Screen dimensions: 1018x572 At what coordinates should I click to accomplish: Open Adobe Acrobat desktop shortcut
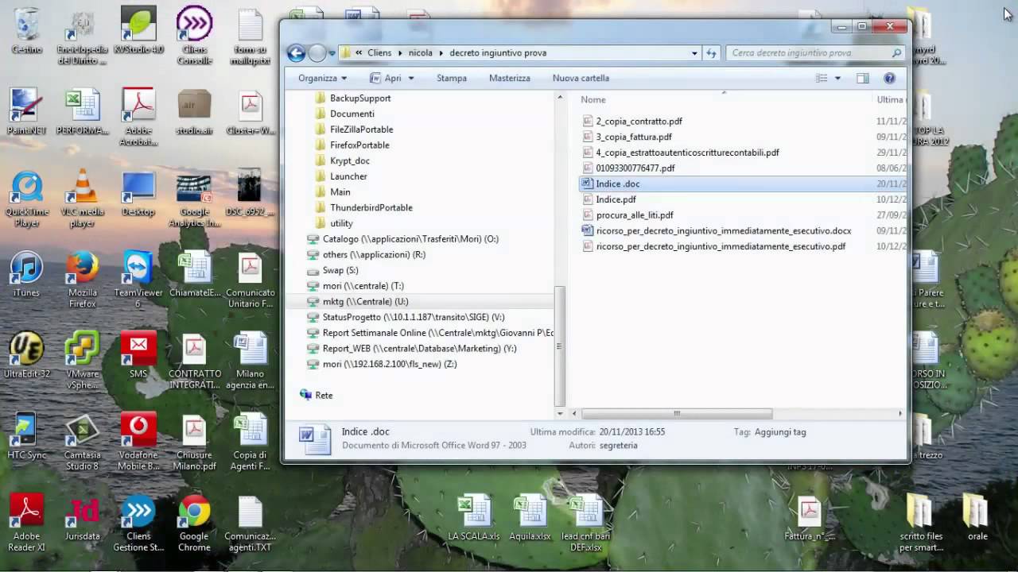tap(138, 117)
